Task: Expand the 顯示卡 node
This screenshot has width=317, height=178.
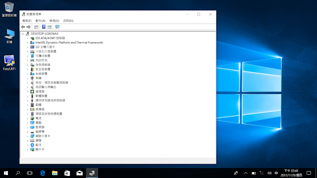Action: [28, 149]
